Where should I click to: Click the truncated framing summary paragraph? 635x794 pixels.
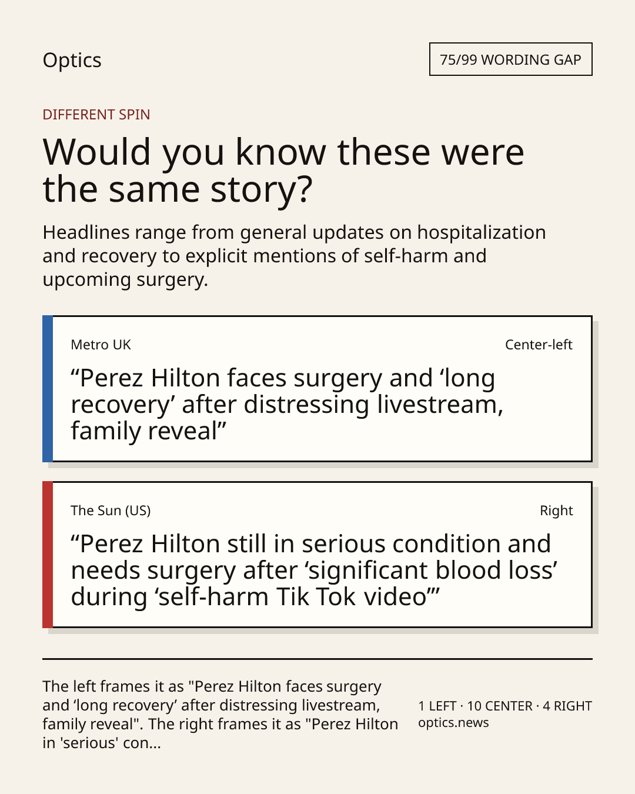click(x=220, y=714)
